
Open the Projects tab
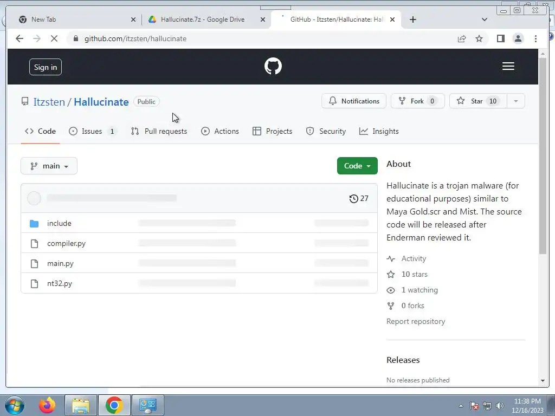[x=272, y=131]
